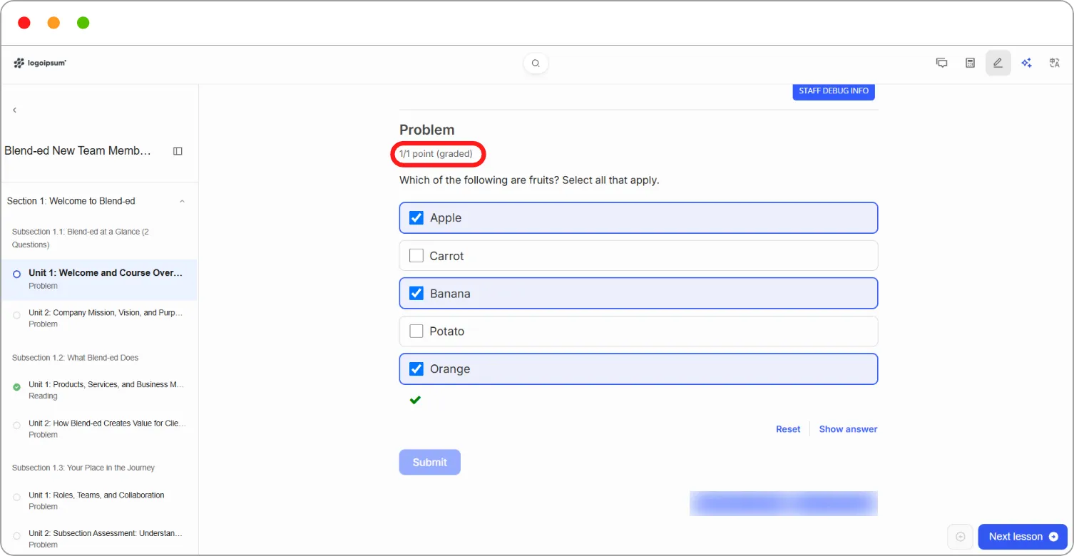
Task: Select Subsection 1.3: Your Place in the Journey
Action: pos(83,468)
